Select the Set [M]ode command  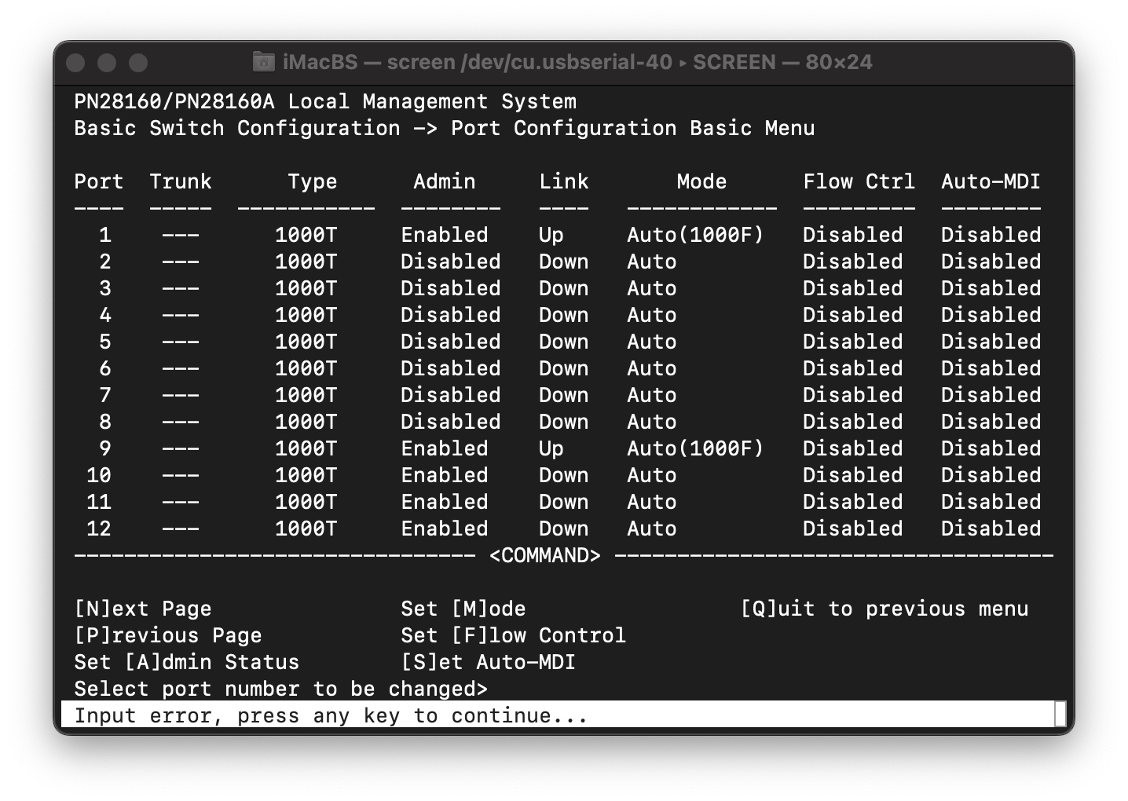463,609
